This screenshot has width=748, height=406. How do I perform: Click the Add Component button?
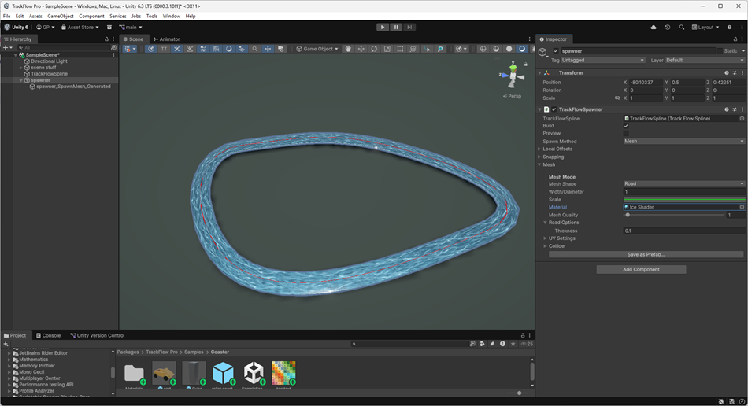pyautogui.click(x=641, y=269)
